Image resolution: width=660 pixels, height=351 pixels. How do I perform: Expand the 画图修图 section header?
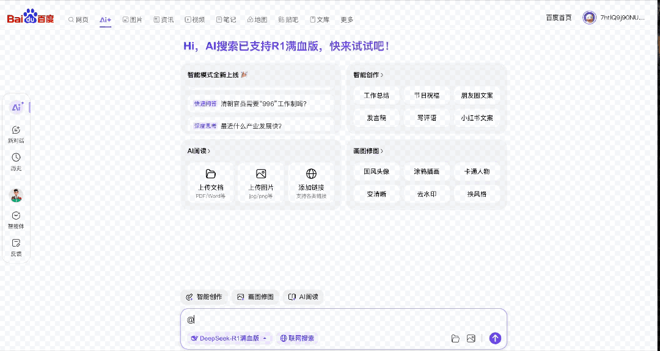369,151
